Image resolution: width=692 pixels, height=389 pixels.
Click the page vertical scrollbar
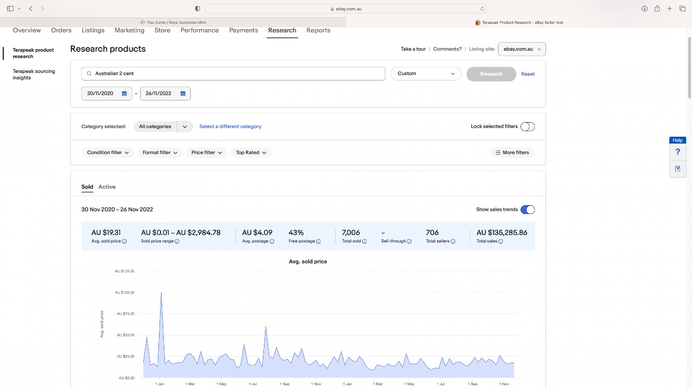coord(689,68)
